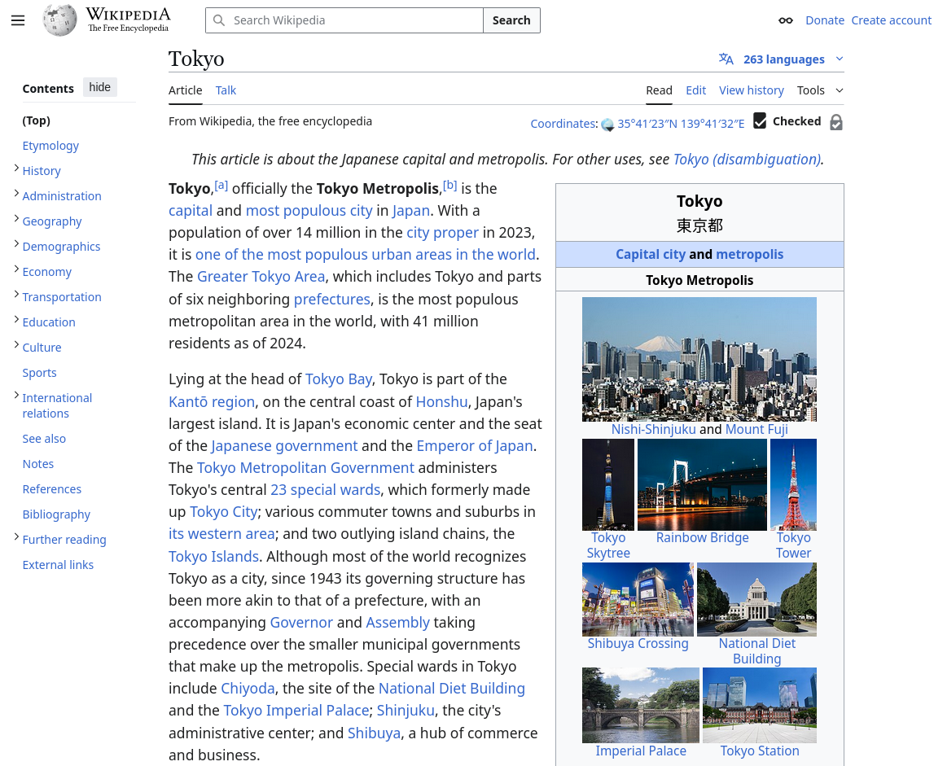Open the Tokyo Bay link
This screenshot has width=934, height=766.
click(x=338, y=379)
